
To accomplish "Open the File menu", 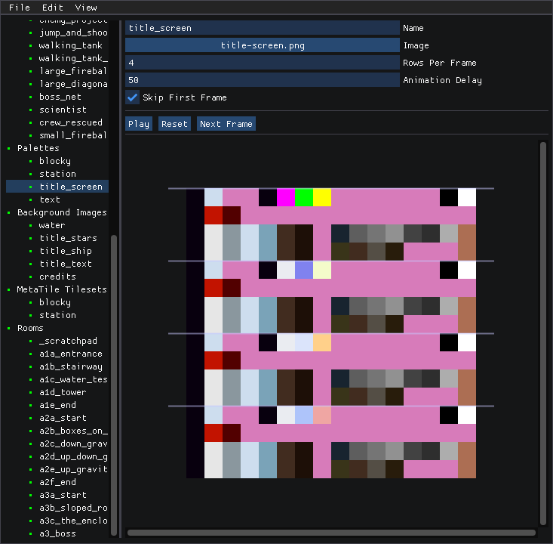I will coord(20,8).
